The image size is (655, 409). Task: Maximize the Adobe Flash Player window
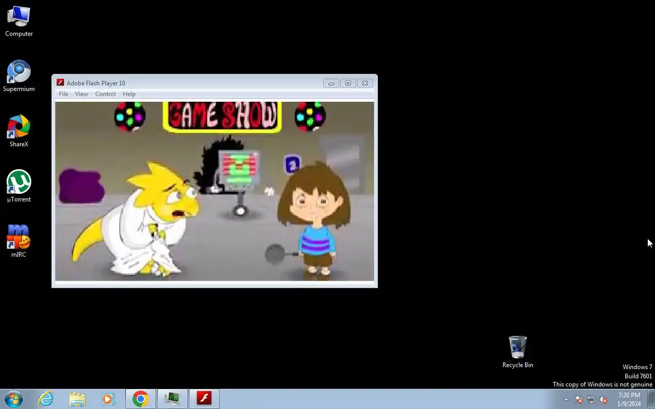click(348, 83)
